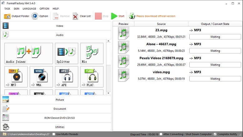Open the TASK menu
The image size is (243, 137).
(7, 9)
